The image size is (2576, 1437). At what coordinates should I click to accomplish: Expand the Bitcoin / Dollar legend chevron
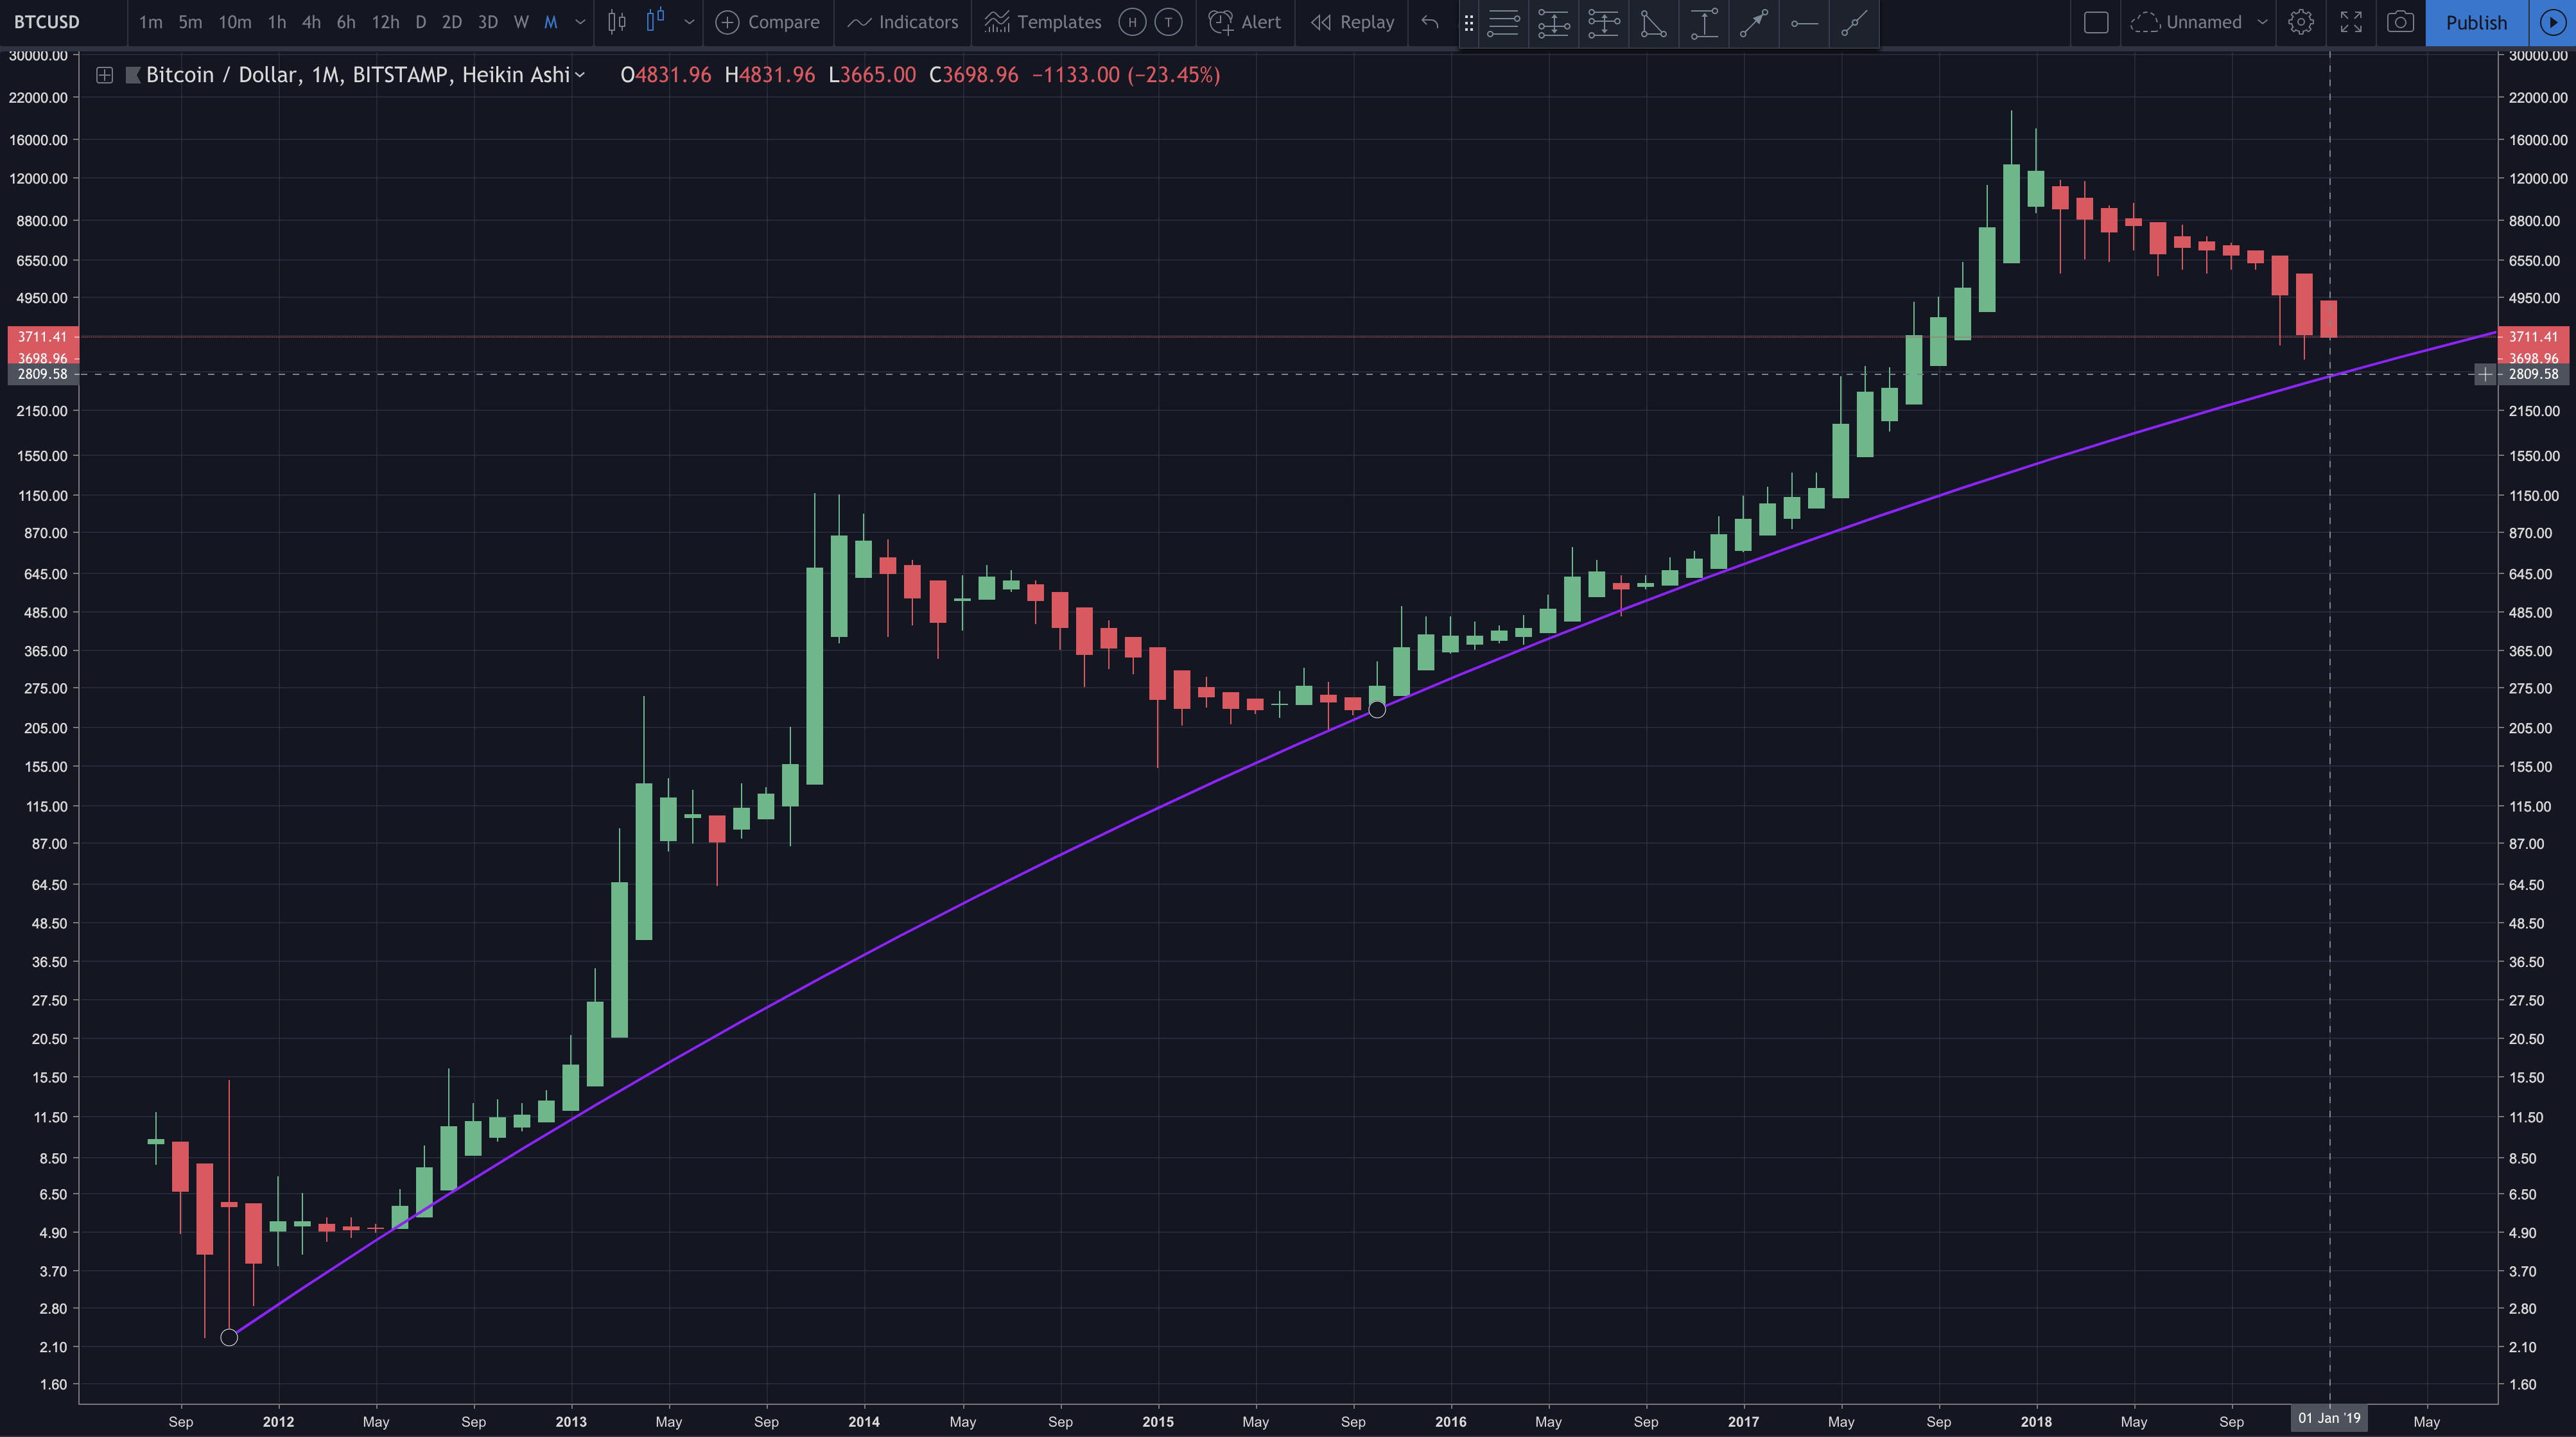(x=580, y=75)
